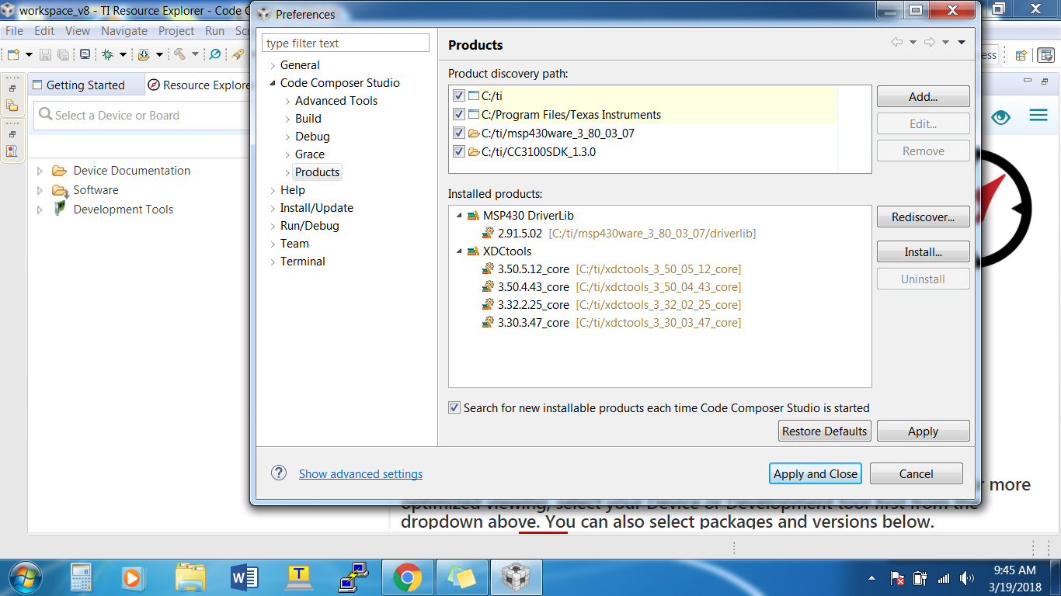Click the green Debug bug icon
The width and height of the screenshot is (1061, 596).
(x=107, y=54)
